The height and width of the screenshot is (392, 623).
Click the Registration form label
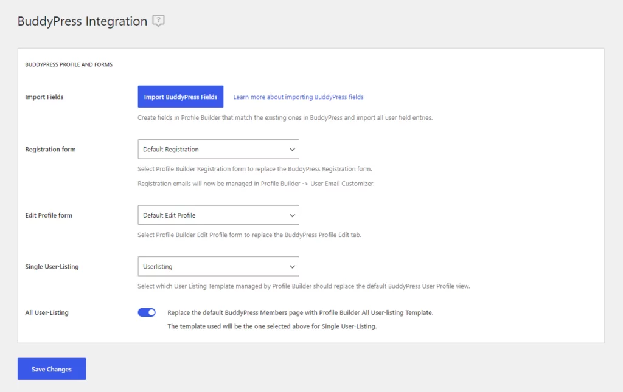click(50, 149)
